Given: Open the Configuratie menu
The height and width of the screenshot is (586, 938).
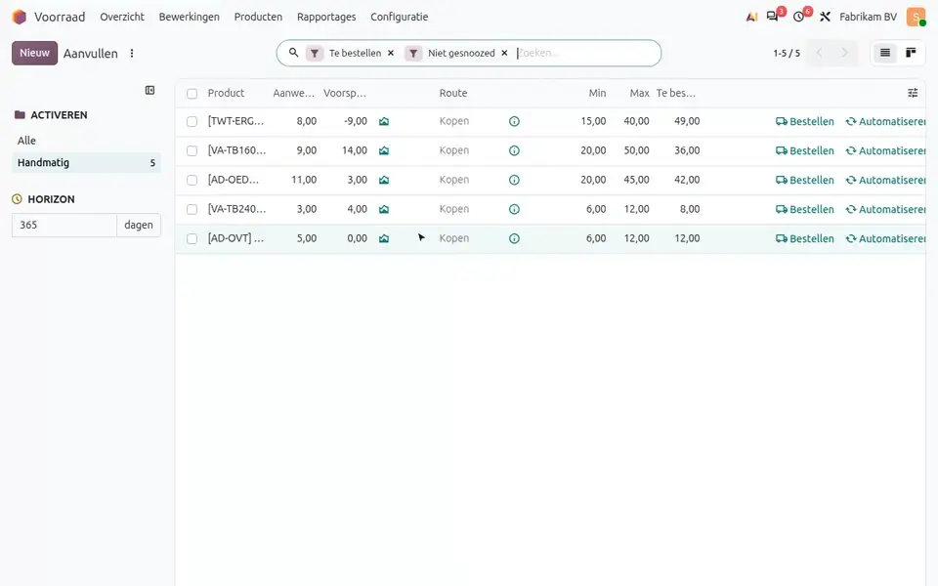Looking at the screenshot, I should point(399,17).
